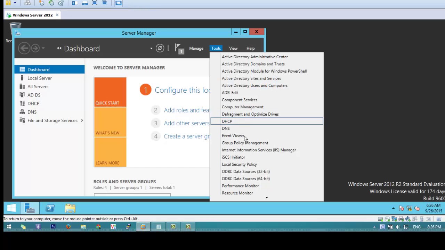This screenshot has height=250, width=445.
Task: Open the View menu
Action: [x=233, y=48]
